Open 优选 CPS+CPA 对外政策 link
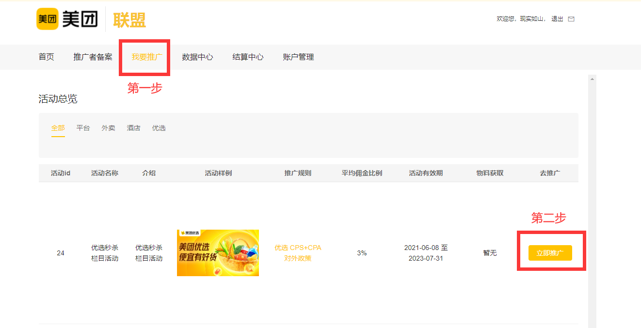This screenshot has width=641, height=328. click(x=298, y=253)
